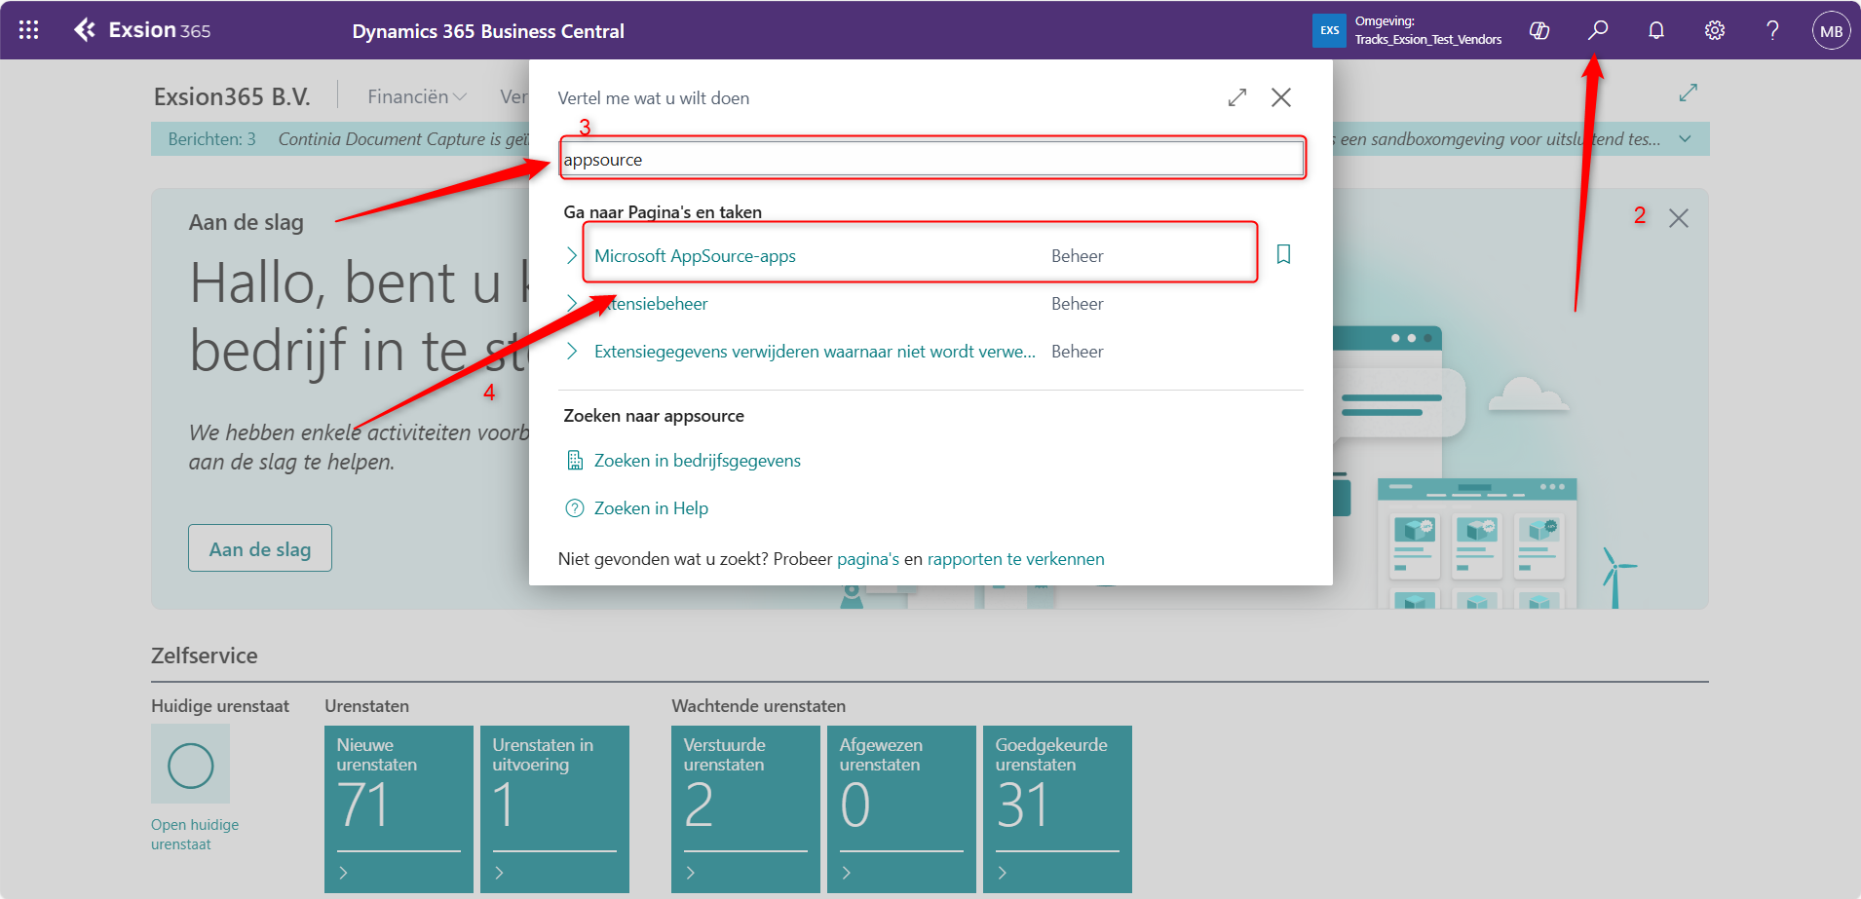Open Urenstaten in uitvoering tile arrow
The width and height of the screenshot is (1861, 899).
499,873
